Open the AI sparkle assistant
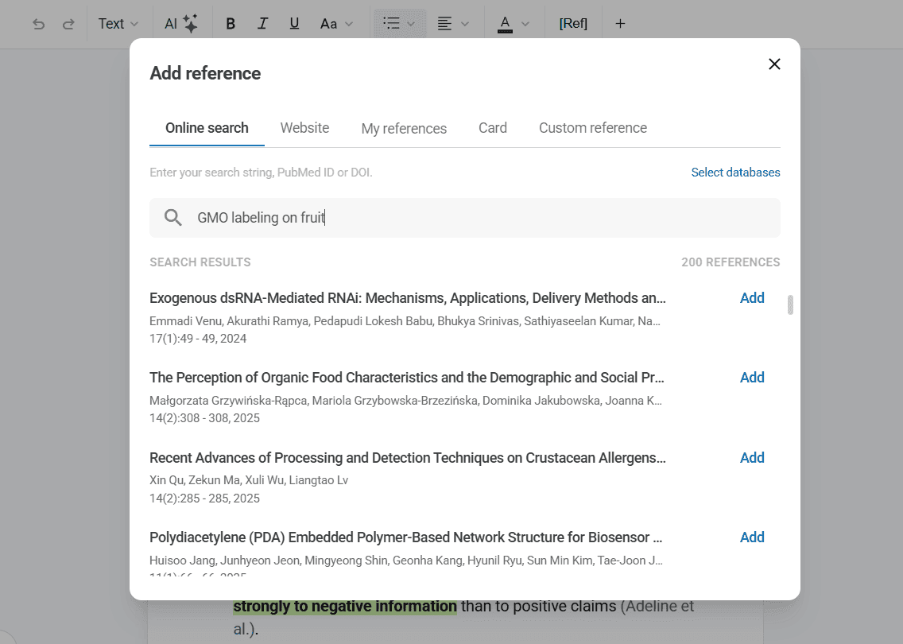 coord(181,24)
